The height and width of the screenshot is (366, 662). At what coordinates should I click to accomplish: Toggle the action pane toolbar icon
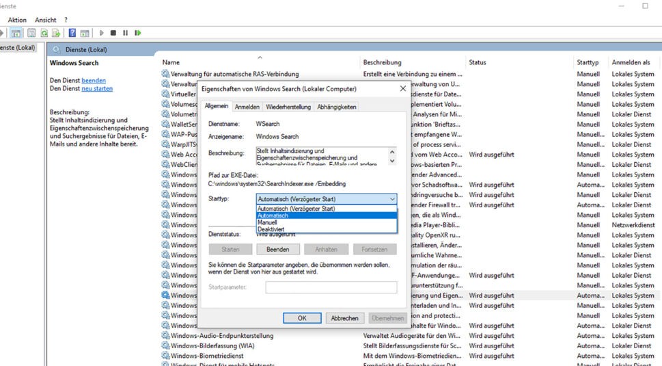pyautogui.click(x=85, y=33)
